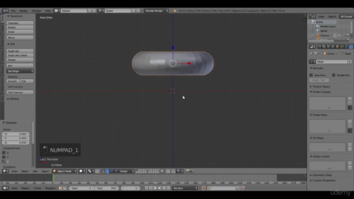Open the Render menu
This screenshot has width=354, height=199.
pos(23,11)
